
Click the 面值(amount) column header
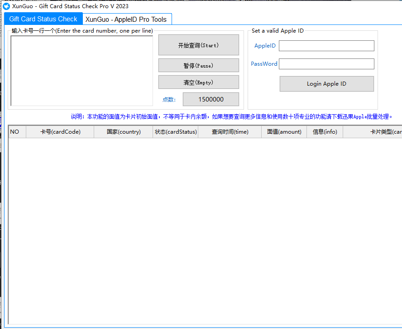pos(284,132)
